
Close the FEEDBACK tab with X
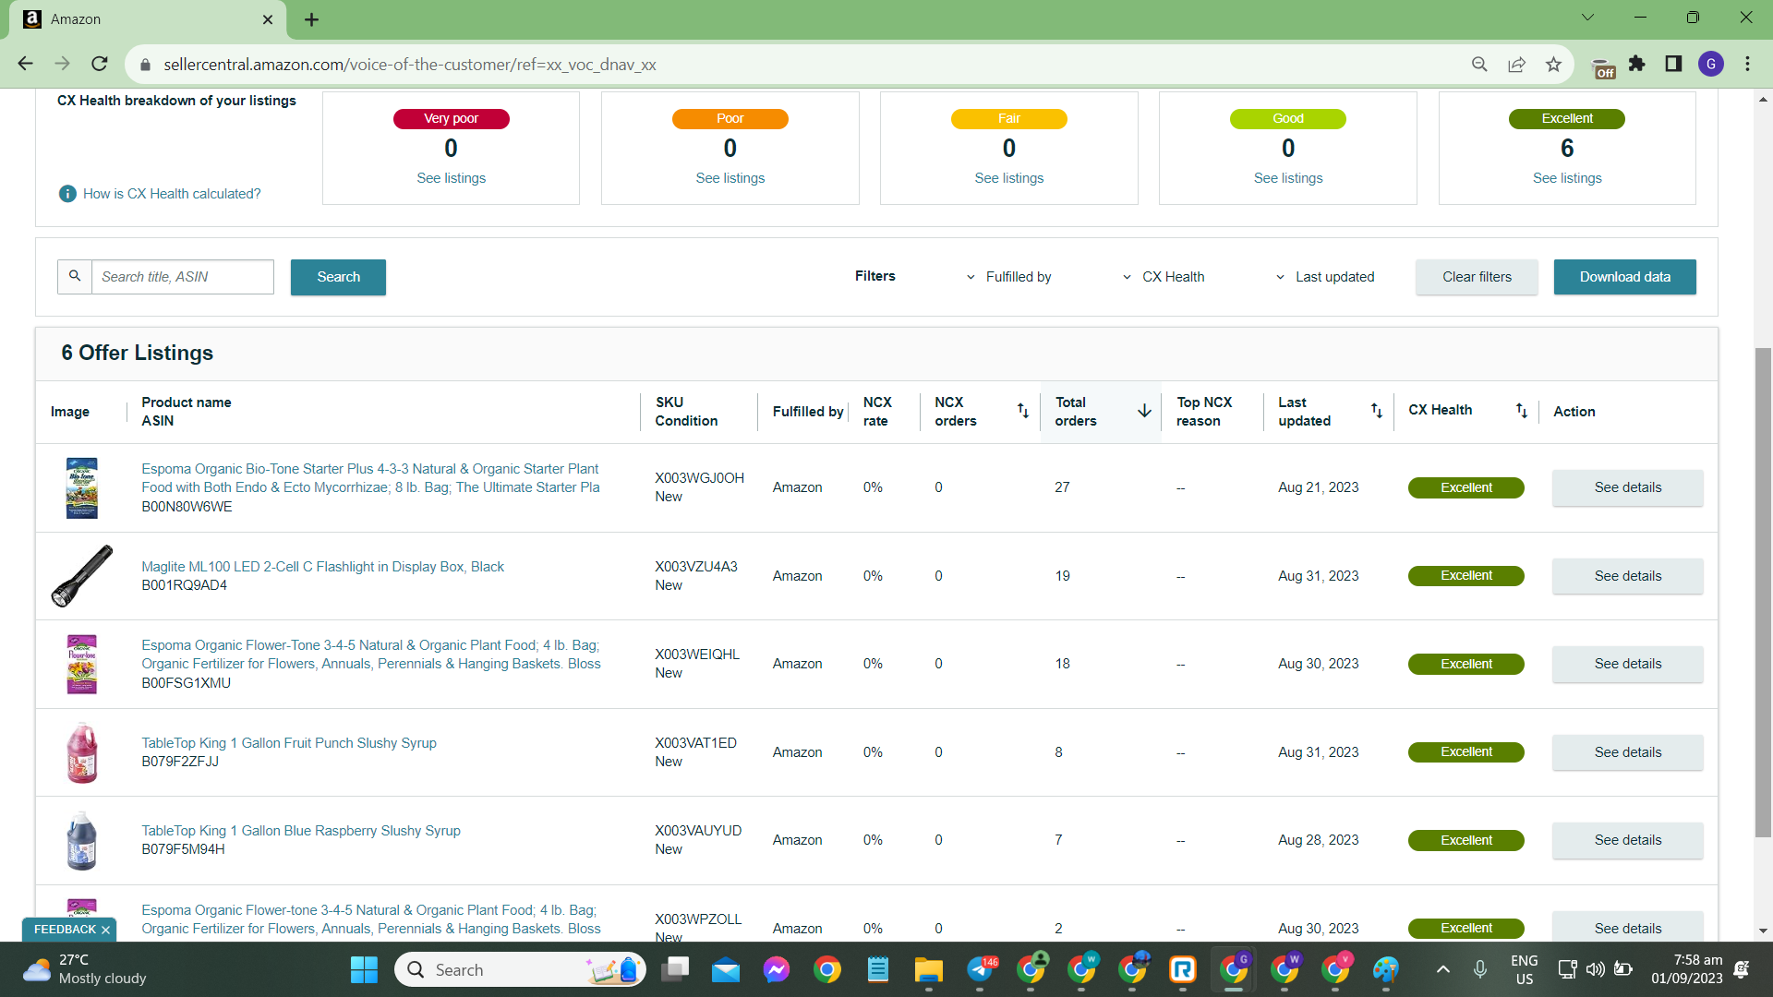105,930
